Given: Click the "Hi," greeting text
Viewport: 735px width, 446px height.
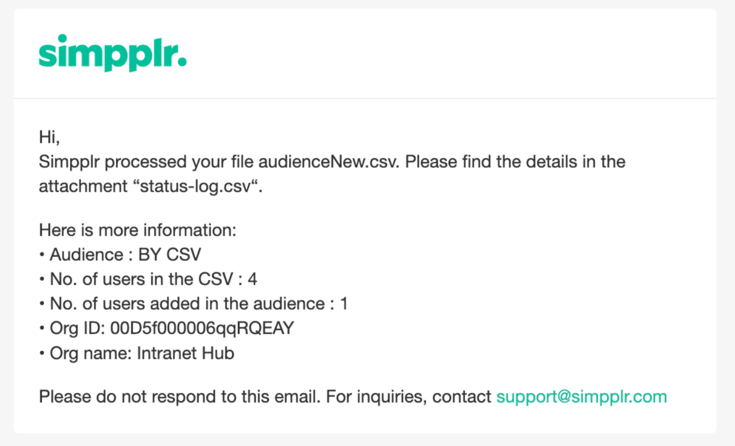Looking at the screenshot, I should [x=49, y=138].
